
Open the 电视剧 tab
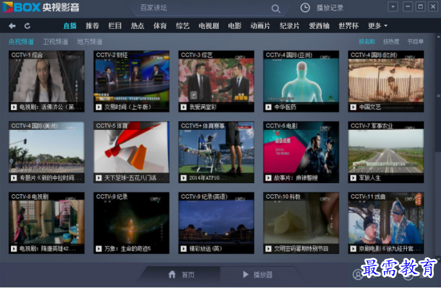(x=209, y=26)
